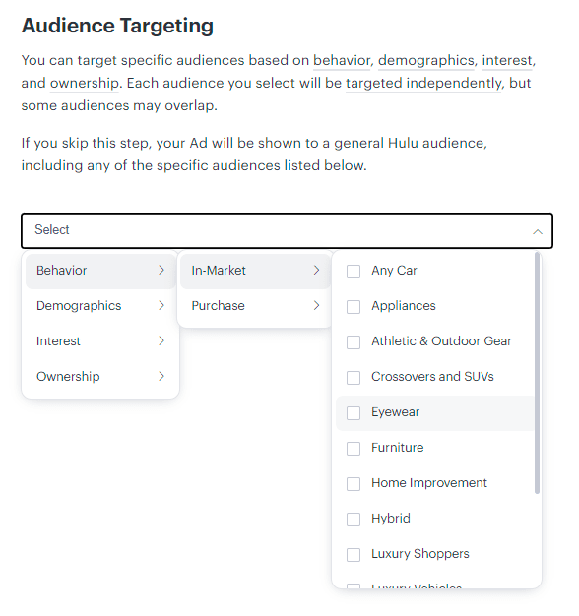Click the chevron next to Demographics
This screenshot has width=579, height=616.
[161, 305]
